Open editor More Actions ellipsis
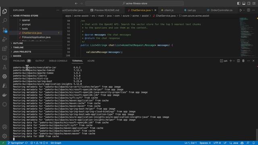 pos(254,10)
